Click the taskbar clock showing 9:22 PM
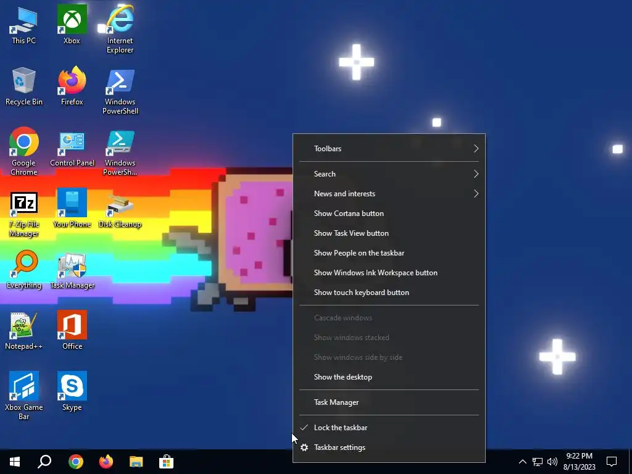 [x=579, y=462]
